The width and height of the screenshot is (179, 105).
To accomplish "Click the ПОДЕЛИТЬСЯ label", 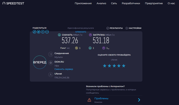I will [39, 28].
